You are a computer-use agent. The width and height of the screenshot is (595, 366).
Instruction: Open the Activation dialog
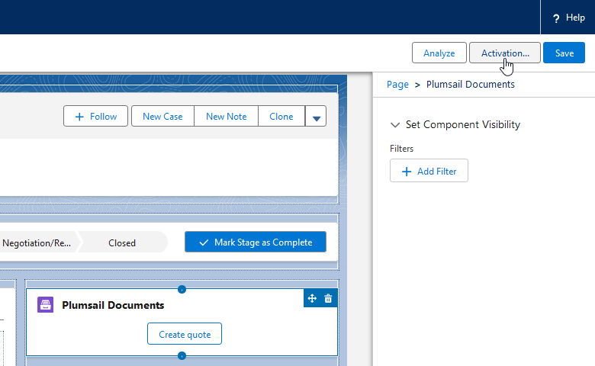[x=505, y=53]
